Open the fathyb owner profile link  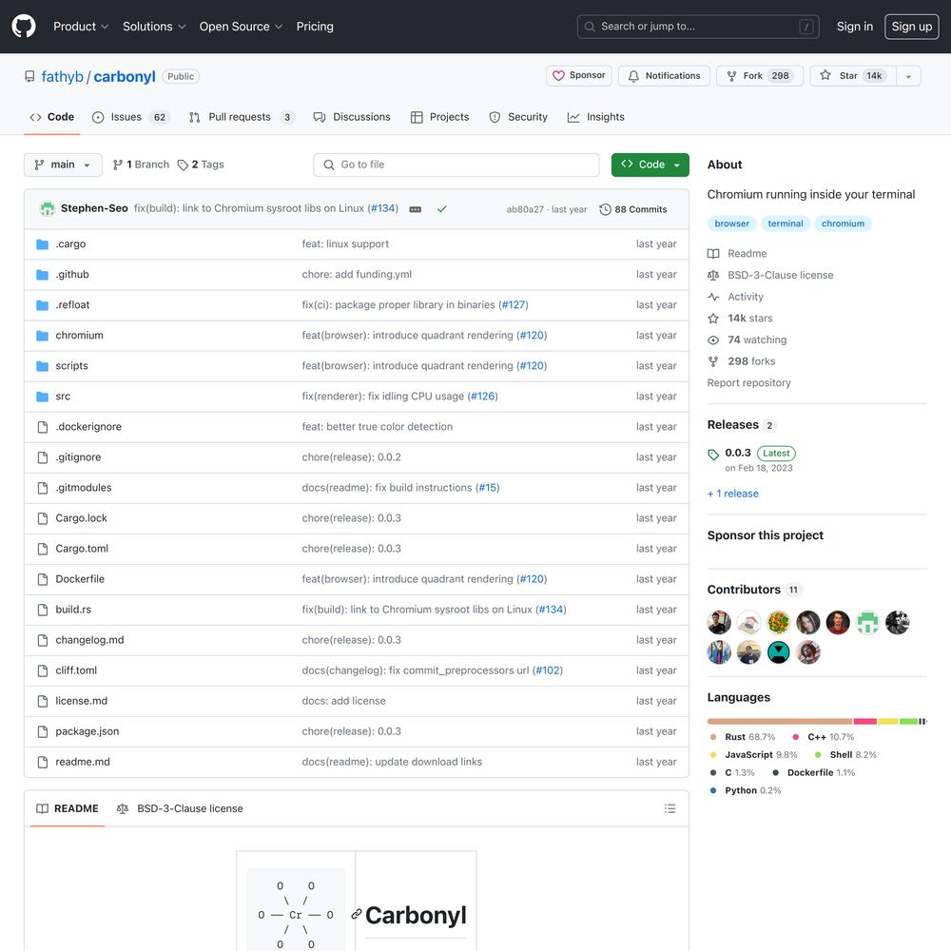coord(63,76)
